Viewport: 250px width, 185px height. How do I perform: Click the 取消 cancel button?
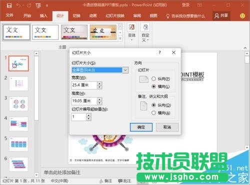[x=167, y=127]
